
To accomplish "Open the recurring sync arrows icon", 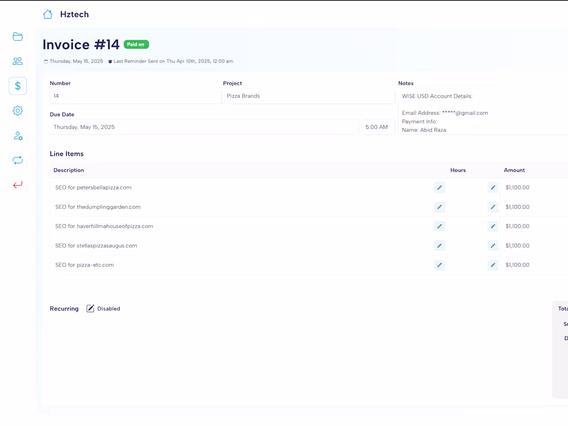I will point(18,160).
